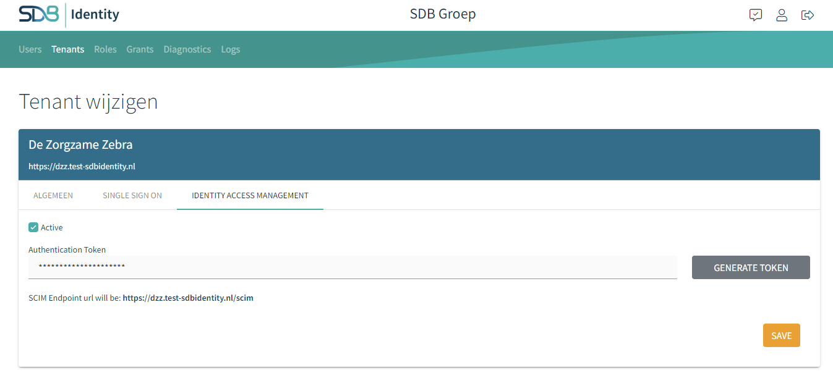Switch to the Single Sign On tab
Viewport: 833px width, 381px height.
(x=132, y=195)
